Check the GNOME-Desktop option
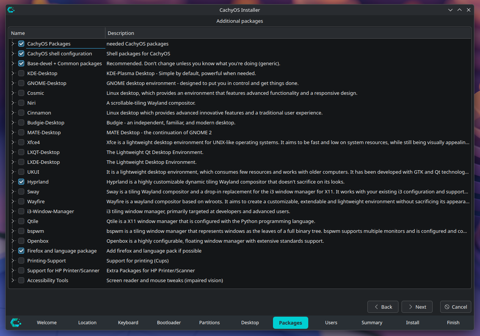This screenshot has height=336, width=480. (x=21, y=83)
